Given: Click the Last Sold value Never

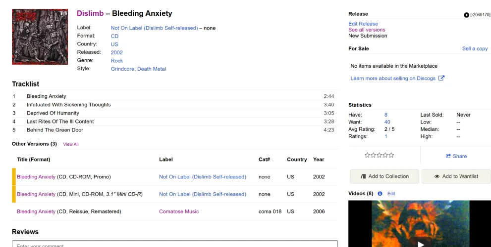Looking at the screenshot, I should [463, 115].
